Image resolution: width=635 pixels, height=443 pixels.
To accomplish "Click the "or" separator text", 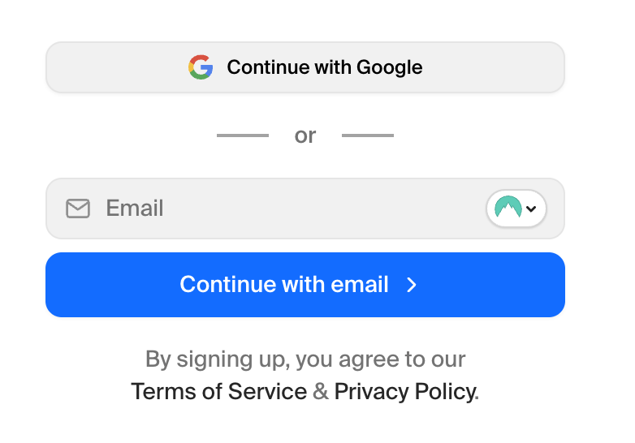I will tap(305, 135).
